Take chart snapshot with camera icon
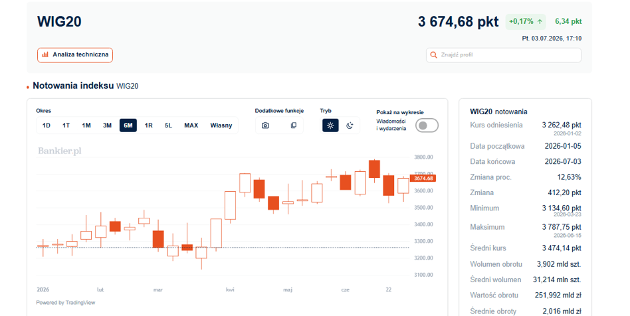The height and width of the screenshot is (316, 630). pyautogui.click(x=265, y=125)
